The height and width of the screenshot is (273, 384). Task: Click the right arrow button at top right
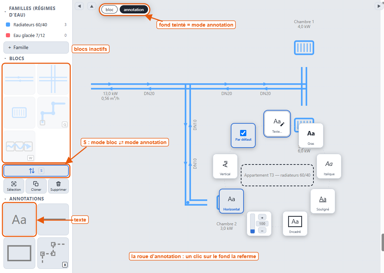[x=378, y=6]
